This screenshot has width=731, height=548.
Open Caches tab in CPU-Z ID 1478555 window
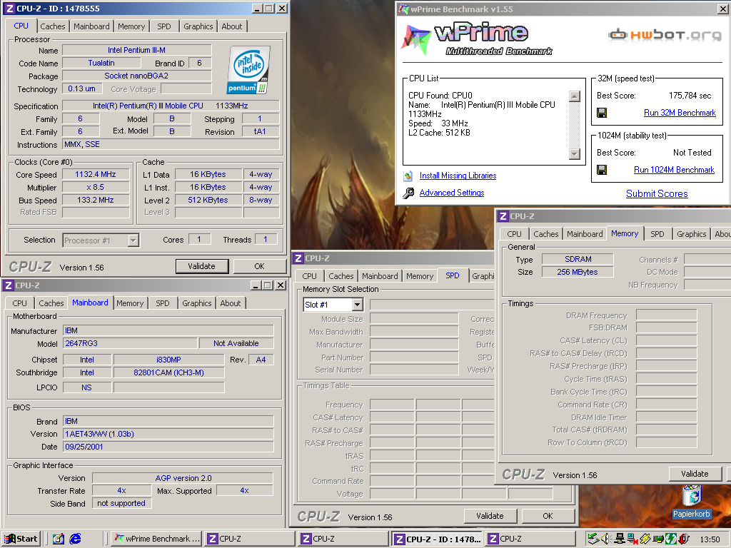point(53,26)
